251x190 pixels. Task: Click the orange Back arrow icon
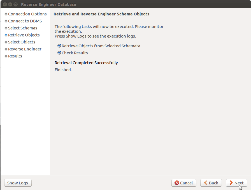pyautogui.click(x=206, y=183)
